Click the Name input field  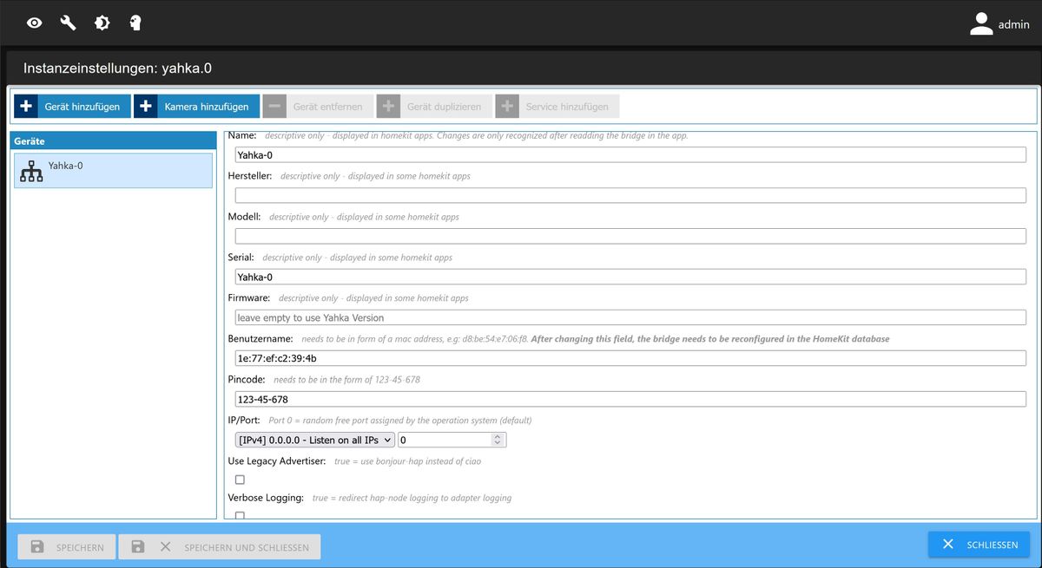(630, 155)
